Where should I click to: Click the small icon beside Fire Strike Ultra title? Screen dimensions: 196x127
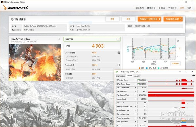59,39
